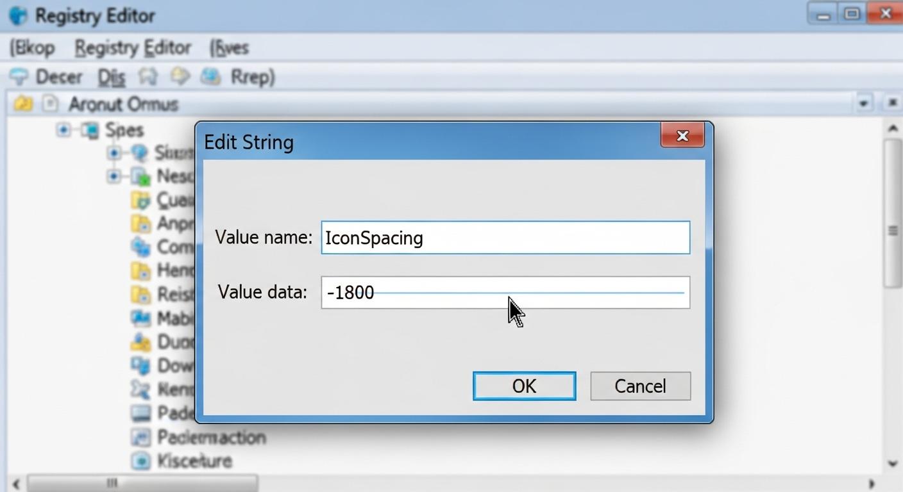The width and height of the screenshot is (903, 492).
Task: Click the horizontal scrollbar thumb
Action: click(x=141, y=482)
